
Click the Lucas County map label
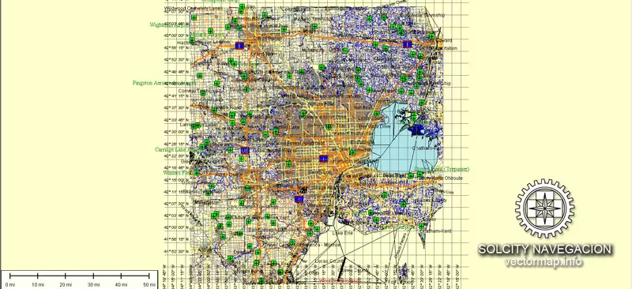point(330,261)
